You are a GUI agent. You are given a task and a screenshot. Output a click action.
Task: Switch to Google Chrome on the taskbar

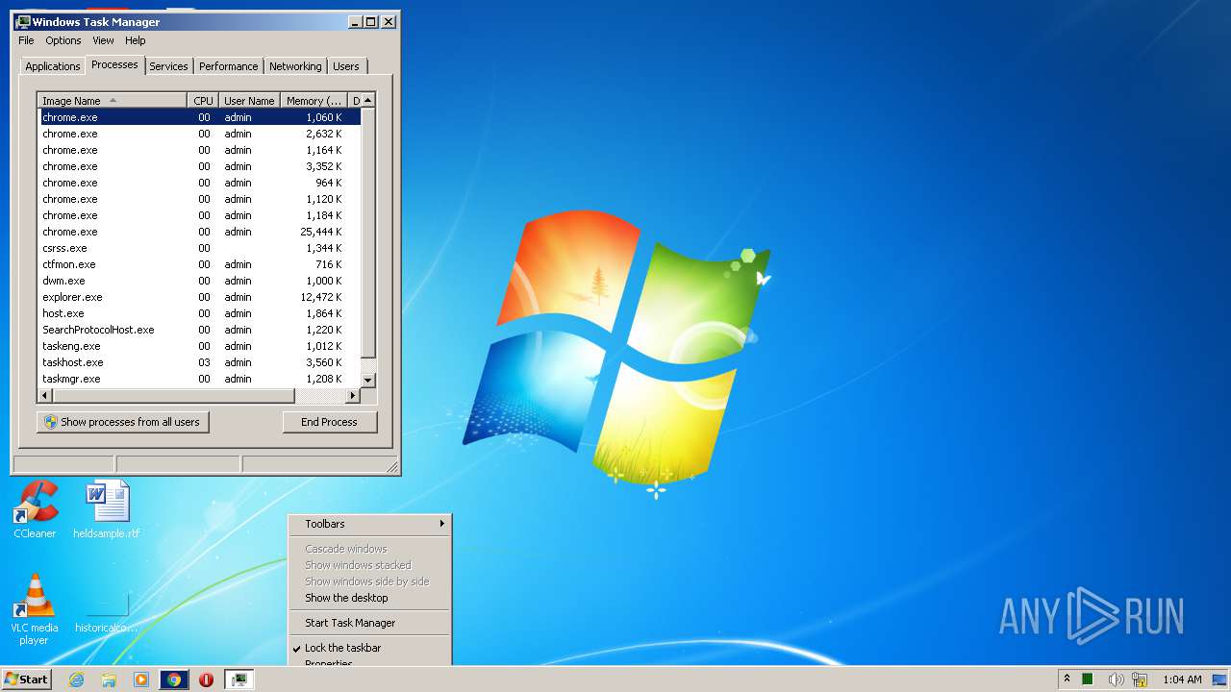pos(174,680)
